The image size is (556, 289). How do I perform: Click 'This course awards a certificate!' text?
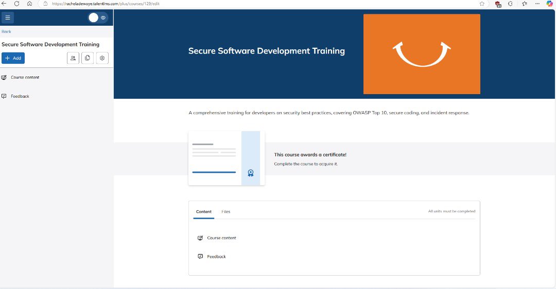click(x=310, y=155)
